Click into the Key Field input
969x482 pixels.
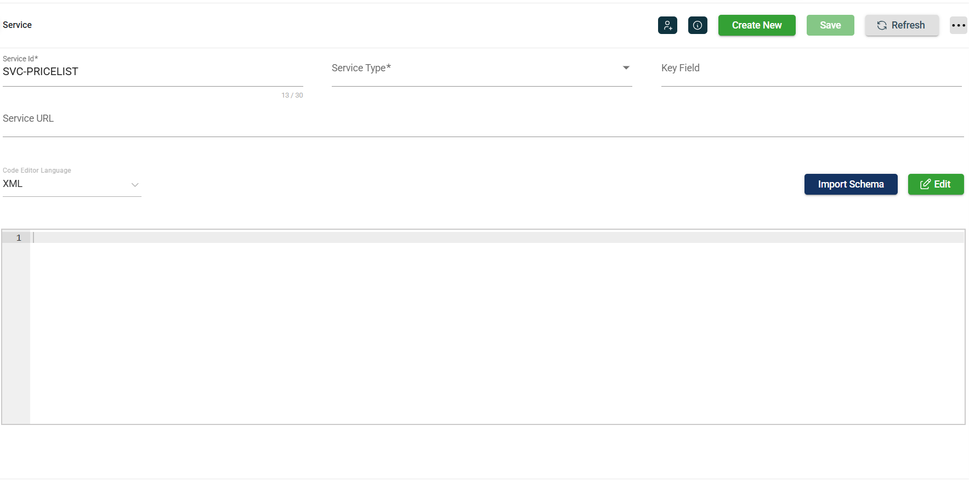tap(811, 69)
